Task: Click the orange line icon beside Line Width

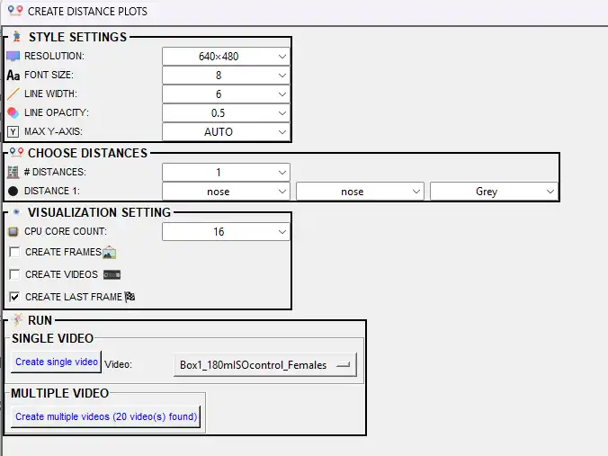Action: click(13, 94)
